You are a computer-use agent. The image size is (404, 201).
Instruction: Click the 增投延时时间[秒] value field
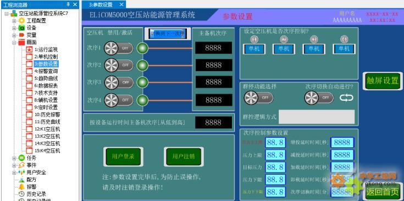click(x=342, y=142)
